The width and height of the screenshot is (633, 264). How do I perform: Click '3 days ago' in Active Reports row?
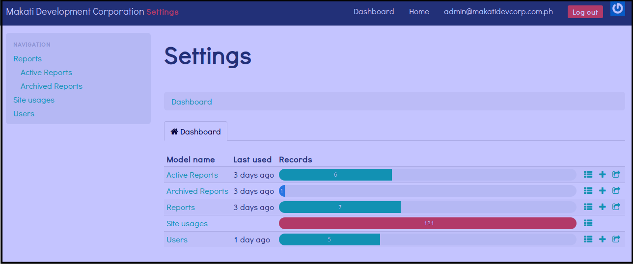point(253,175)
